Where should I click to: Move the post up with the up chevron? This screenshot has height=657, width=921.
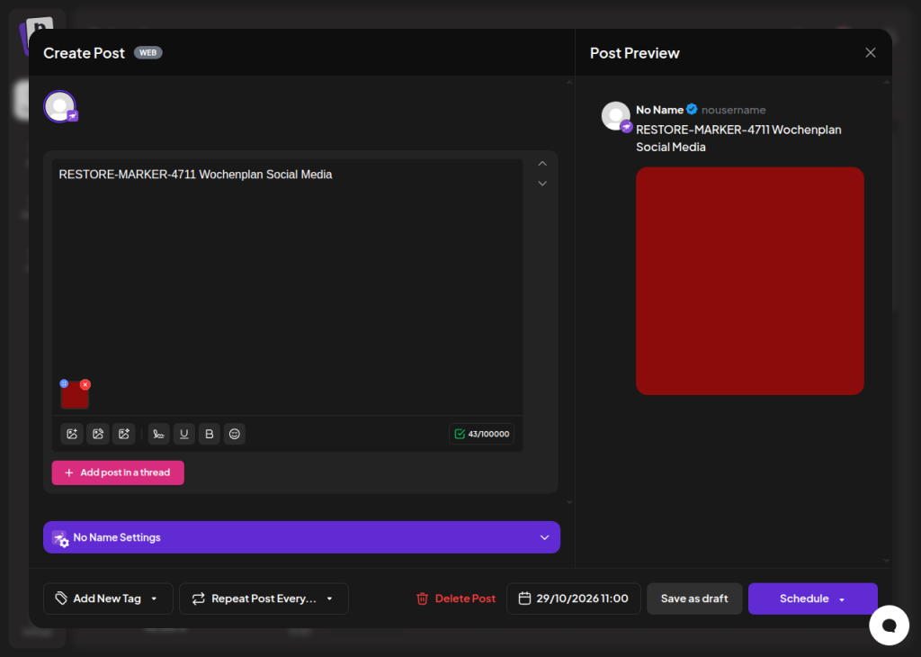pos(542,164)
